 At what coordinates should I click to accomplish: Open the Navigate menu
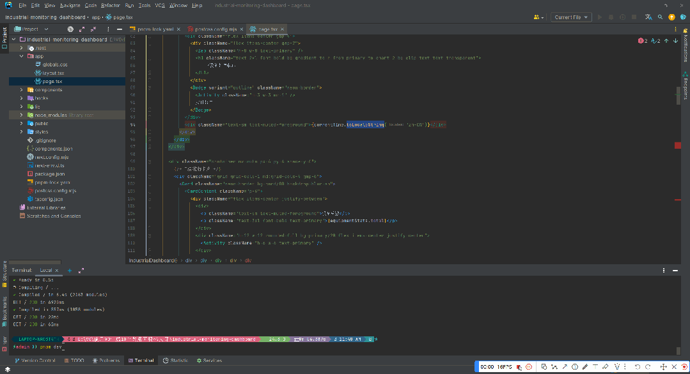70,5
